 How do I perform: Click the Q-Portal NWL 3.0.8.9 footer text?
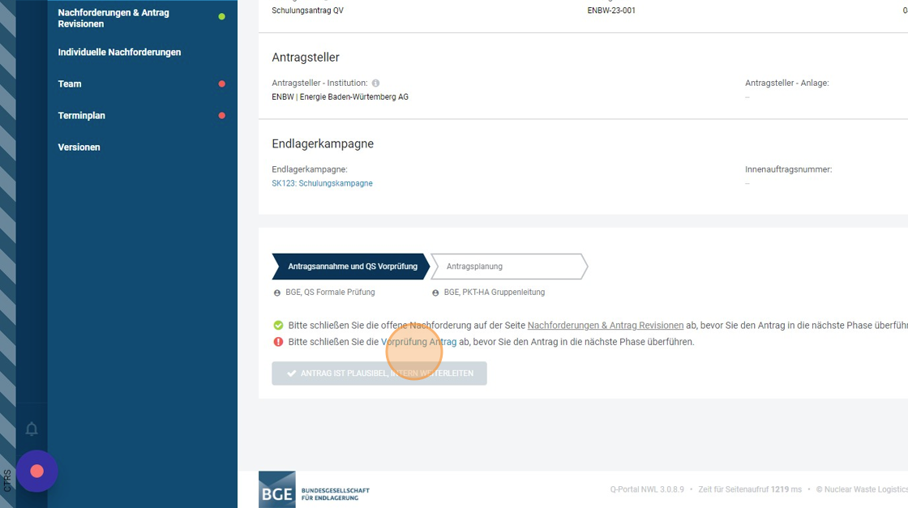tap(647, 489)
